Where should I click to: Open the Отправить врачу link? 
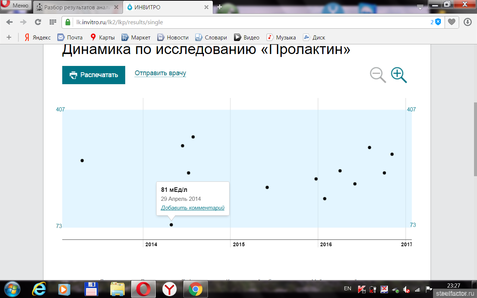click(160, 73)
